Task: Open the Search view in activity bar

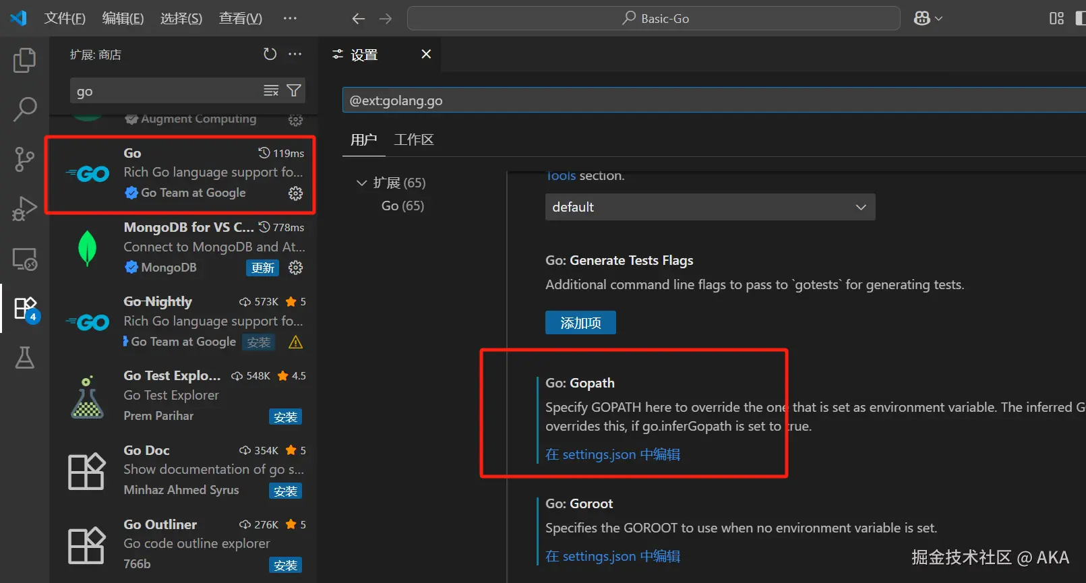Action: pos(24,109)
